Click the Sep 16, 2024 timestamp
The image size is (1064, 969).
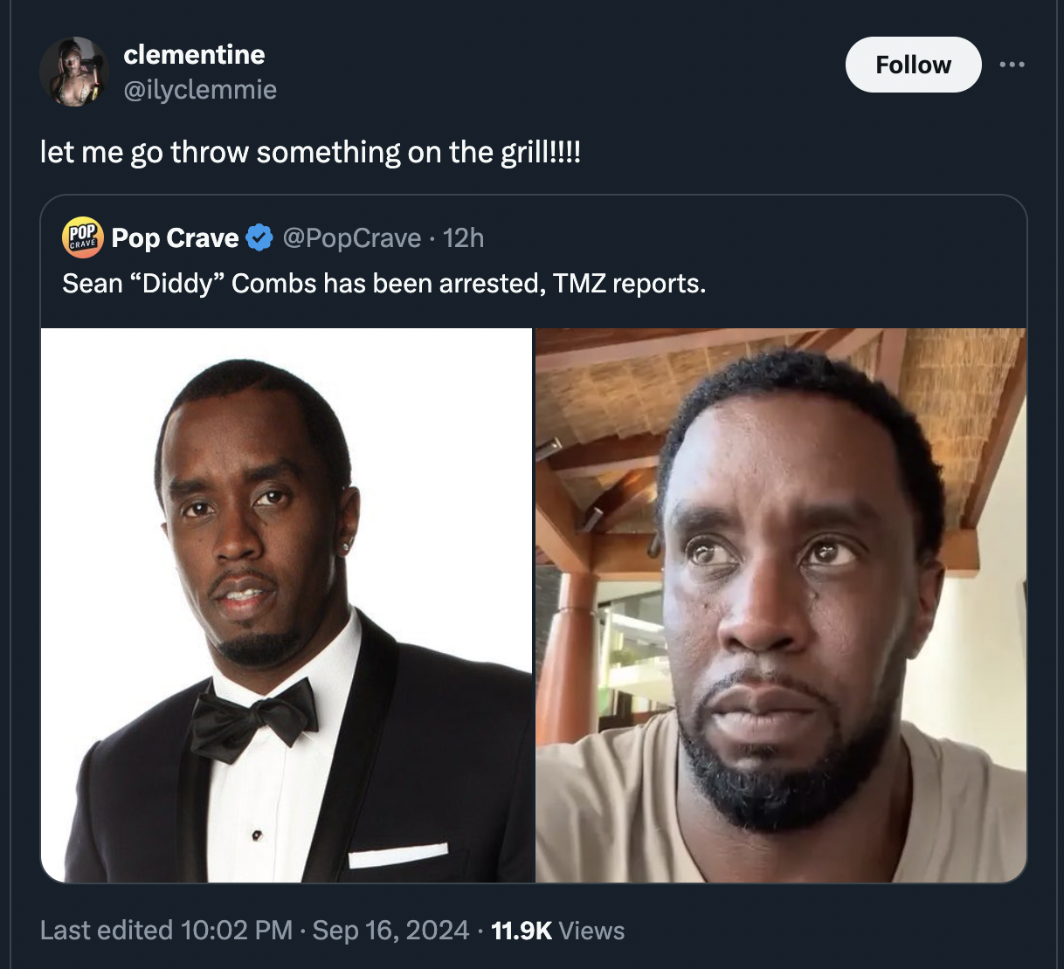coord(390,931)
